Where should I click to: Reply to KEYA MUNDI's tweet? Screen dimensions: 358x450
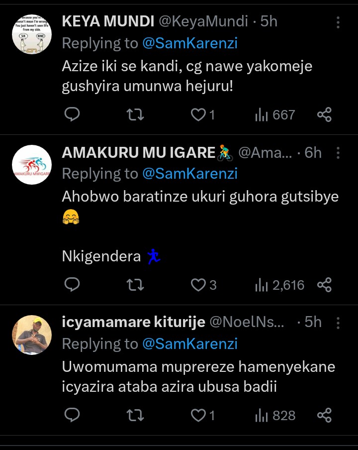tap(73, 115)
